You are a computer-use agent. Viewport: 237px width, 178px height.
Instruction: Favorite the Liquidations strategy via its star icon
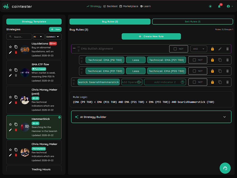click(10, 46)
